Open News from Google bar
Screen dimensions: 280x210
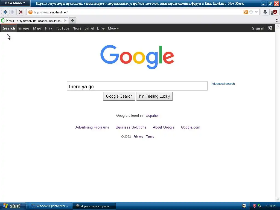point(77,28)
